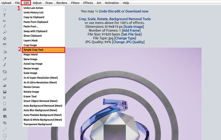Select the magnifier zoom tool
This screenshot has width=221, height=140.
(x=5, y=32)
